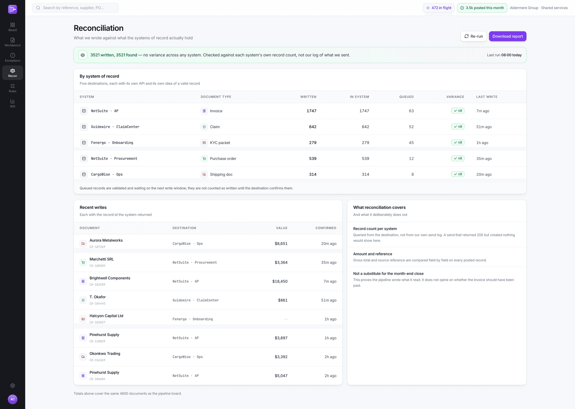Click the Re-run button
575x409 pixels.
pos(473,36)
